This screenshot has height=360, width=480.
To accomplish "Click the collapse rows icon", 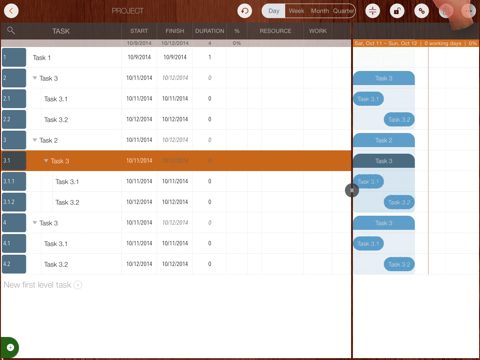I will (373, 11).
